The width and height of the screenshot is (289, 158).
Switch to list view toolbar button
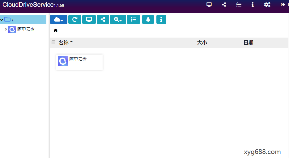pos(134,19)
